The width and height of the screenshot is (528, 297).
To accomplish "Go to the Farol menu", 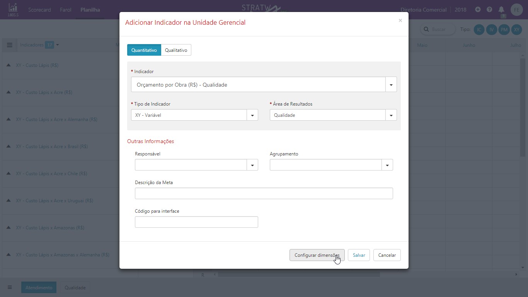I will point(66,10).
